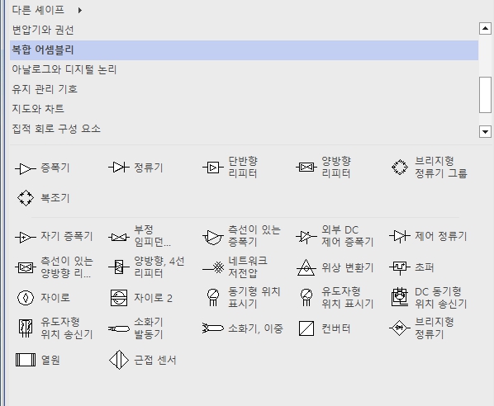This screenshot has width=494, height=406.
Task: Pick the 측선이 있는 증폭기 shape
Action: [242, 236]
